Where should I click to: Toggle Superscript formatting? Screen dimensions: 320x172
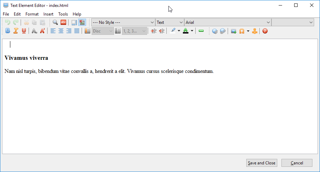[x=42, y=31]
